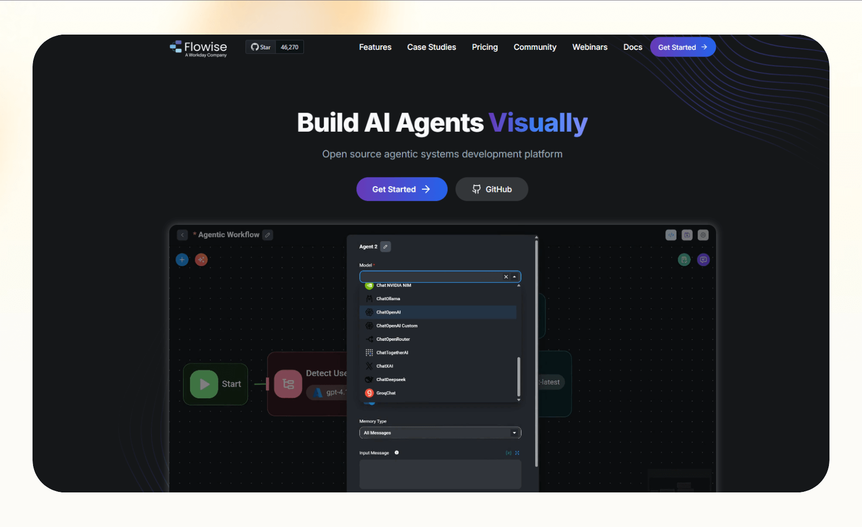Go to the Pricing page
This screenshot has height=527, width=862.
pyautogui.click(x=485, y=47)
